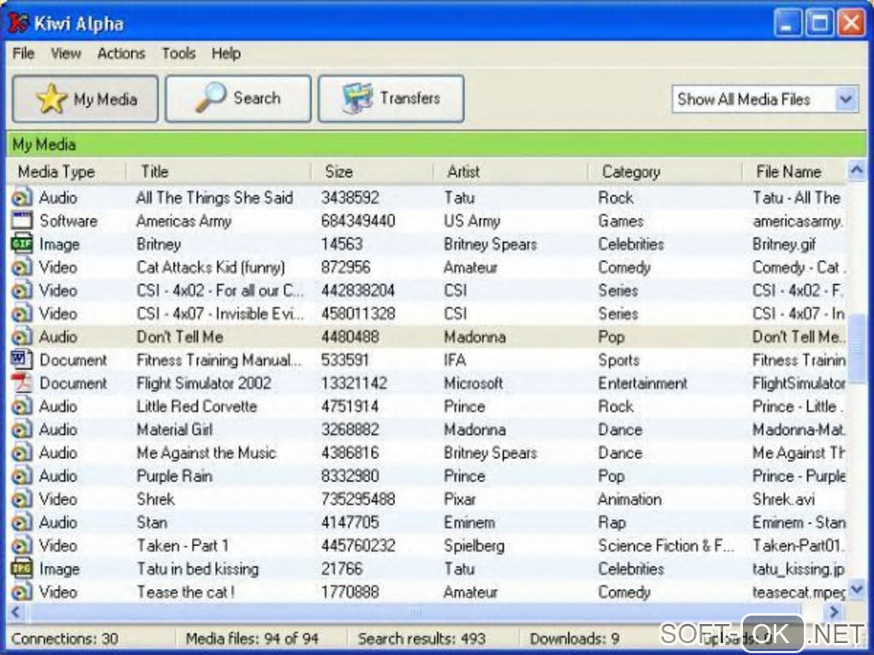Click the vertical scrollbar thumb
The image size is (874, 655).
coord(856,348)
